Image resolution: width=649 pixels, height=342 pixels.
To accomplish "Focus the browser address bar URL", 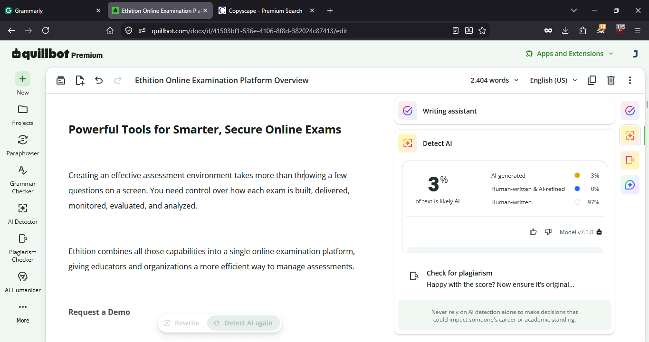I will pos(249,30).
